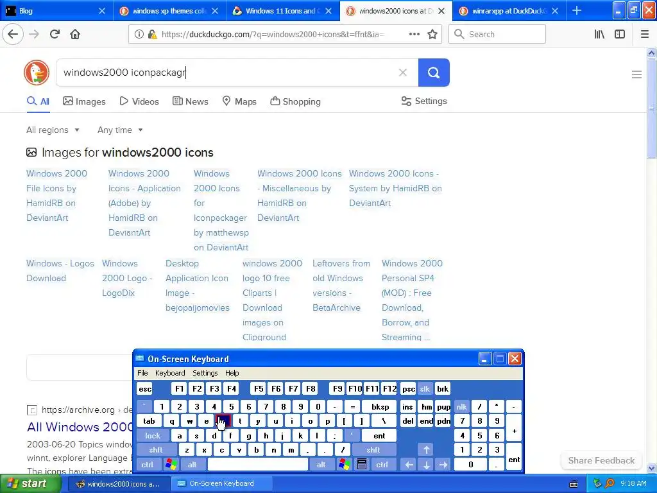
Task: Submit search with the blue magnifier button
Action: point(434,73)
